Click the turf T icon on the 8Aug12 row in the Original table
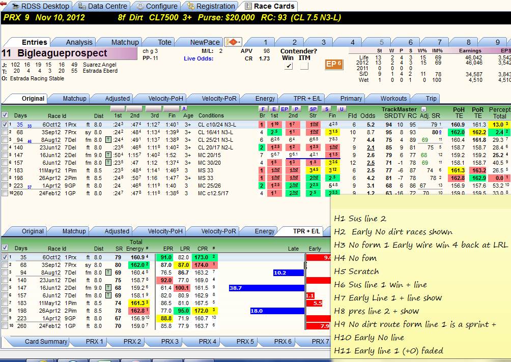This screenshot has width=511, height=362. click(108, 140)
